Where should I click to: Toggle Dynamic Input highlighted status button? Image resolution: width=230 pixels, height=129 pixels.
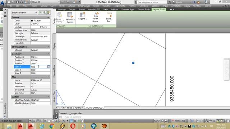click(71, 121)
